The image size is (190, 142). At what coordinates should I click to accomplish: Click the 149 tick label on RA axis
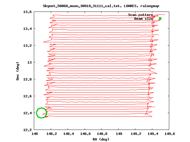pos(119,134)
